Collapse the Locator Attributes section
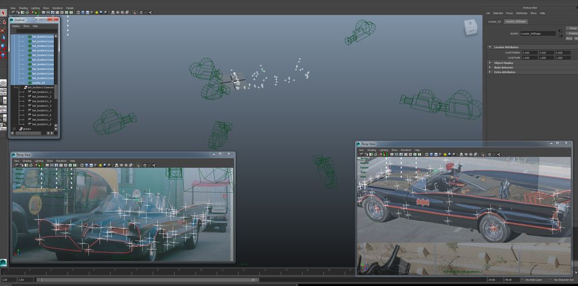Screen dimensions: 578x286 coord(490,47)
